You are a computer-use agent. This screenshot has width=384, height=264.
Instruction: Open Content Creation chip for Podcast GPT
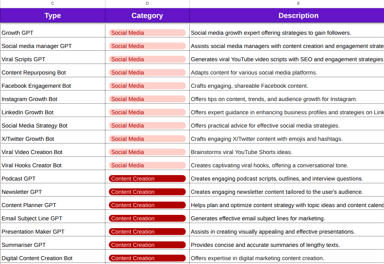click(147, 179)
